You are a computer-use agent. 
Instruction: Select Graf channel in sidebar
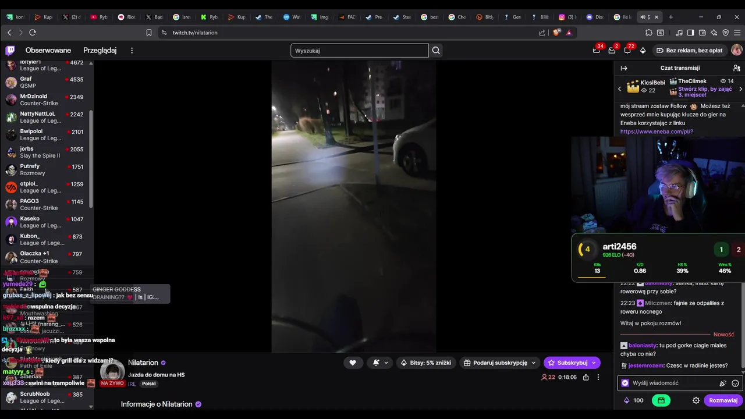tap(47, 83)
